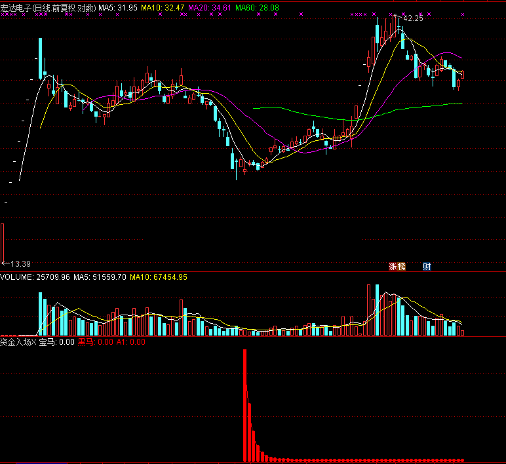
Task: Click the 42.25 high price marker
Action: [x=413, y=18]
